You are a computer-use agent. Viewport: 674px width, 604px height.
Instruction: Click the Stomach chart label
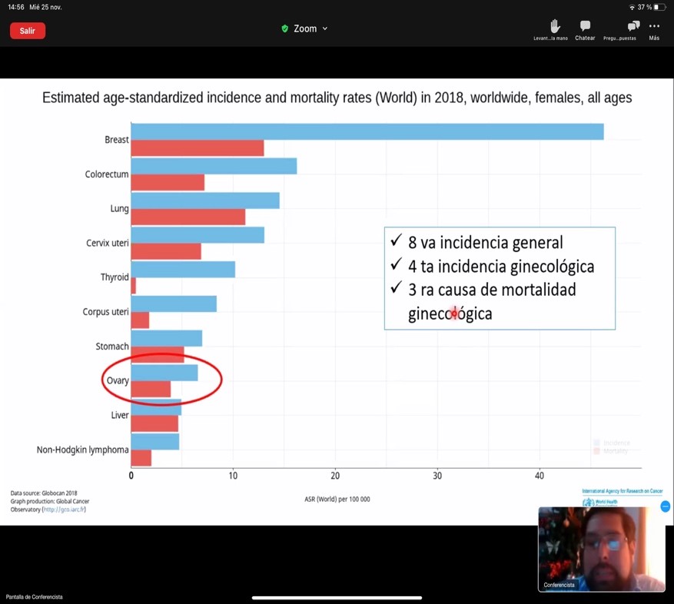pyautogui.click(x=112, y=346)
